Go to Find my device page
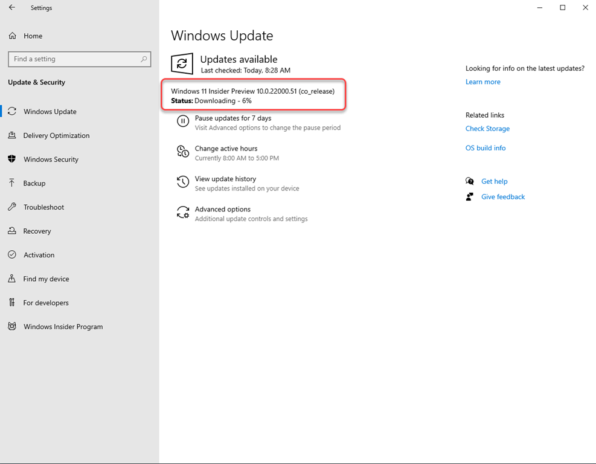The width and height of the screenshot is (596, 464). pos(46,279)
